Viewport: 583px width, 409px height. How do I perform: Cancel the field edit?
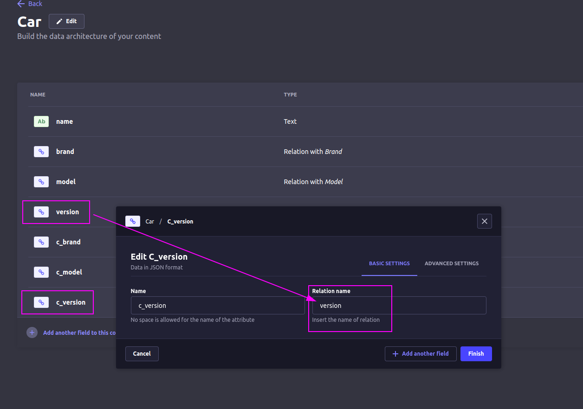pyautogui.click(x=142, y=354)
